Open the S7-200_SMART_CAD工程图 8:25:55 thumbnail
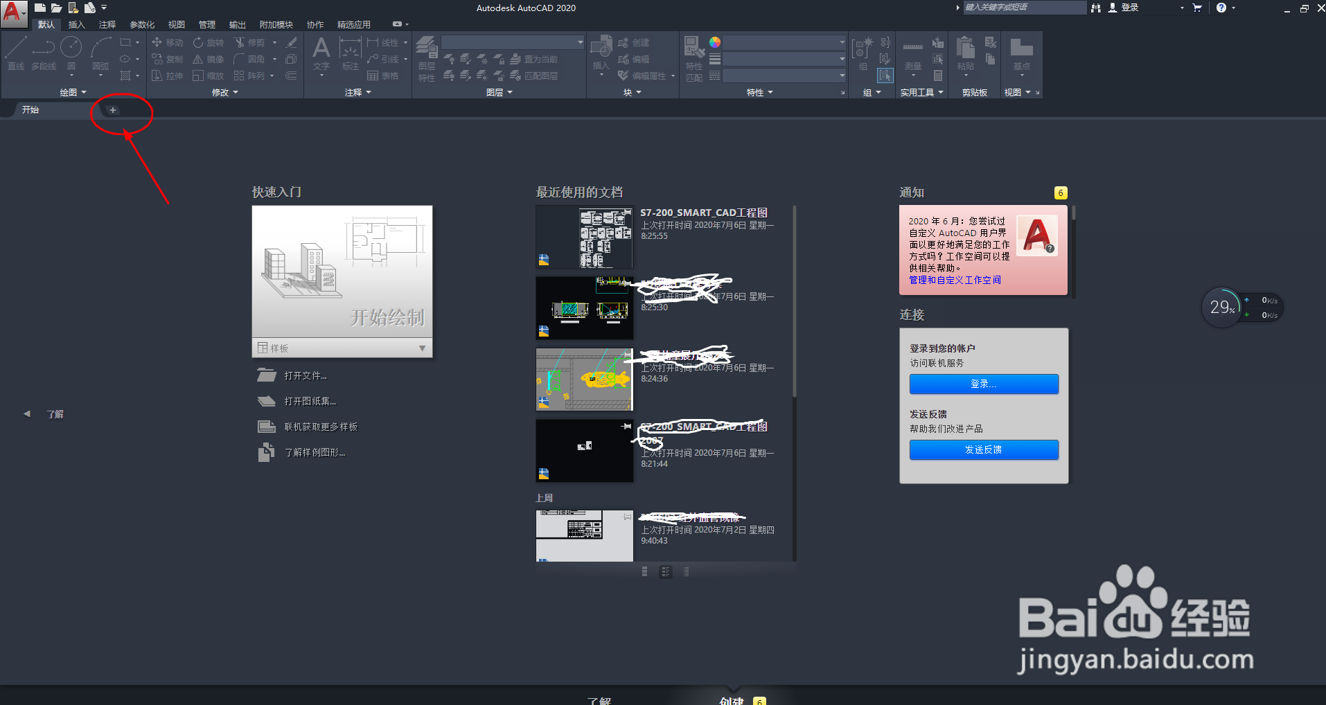1326x705 pixels. click(x=584, y=237)
